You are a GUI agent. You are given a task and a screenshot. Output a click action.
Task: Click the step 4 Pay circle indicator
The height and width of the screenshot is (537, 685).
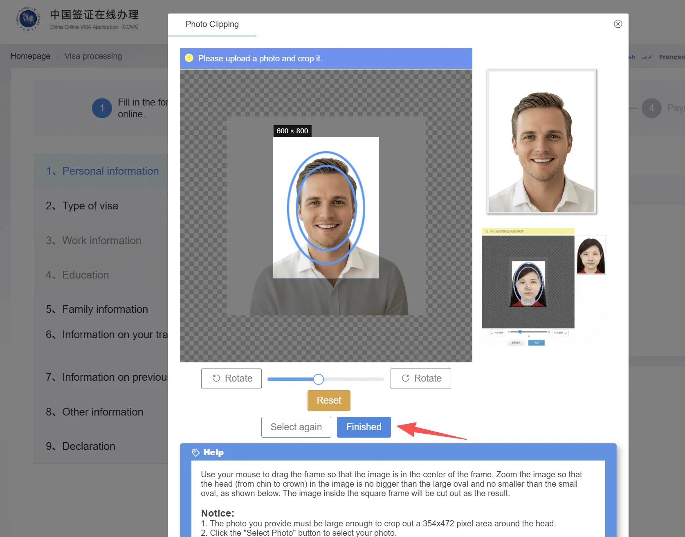tap(652, 108)
